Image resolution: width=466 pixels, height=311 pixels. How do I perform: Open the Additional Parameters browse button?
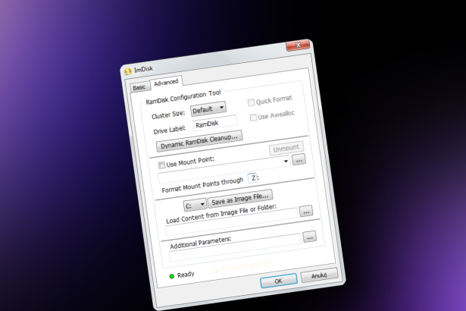click(310, 237)
